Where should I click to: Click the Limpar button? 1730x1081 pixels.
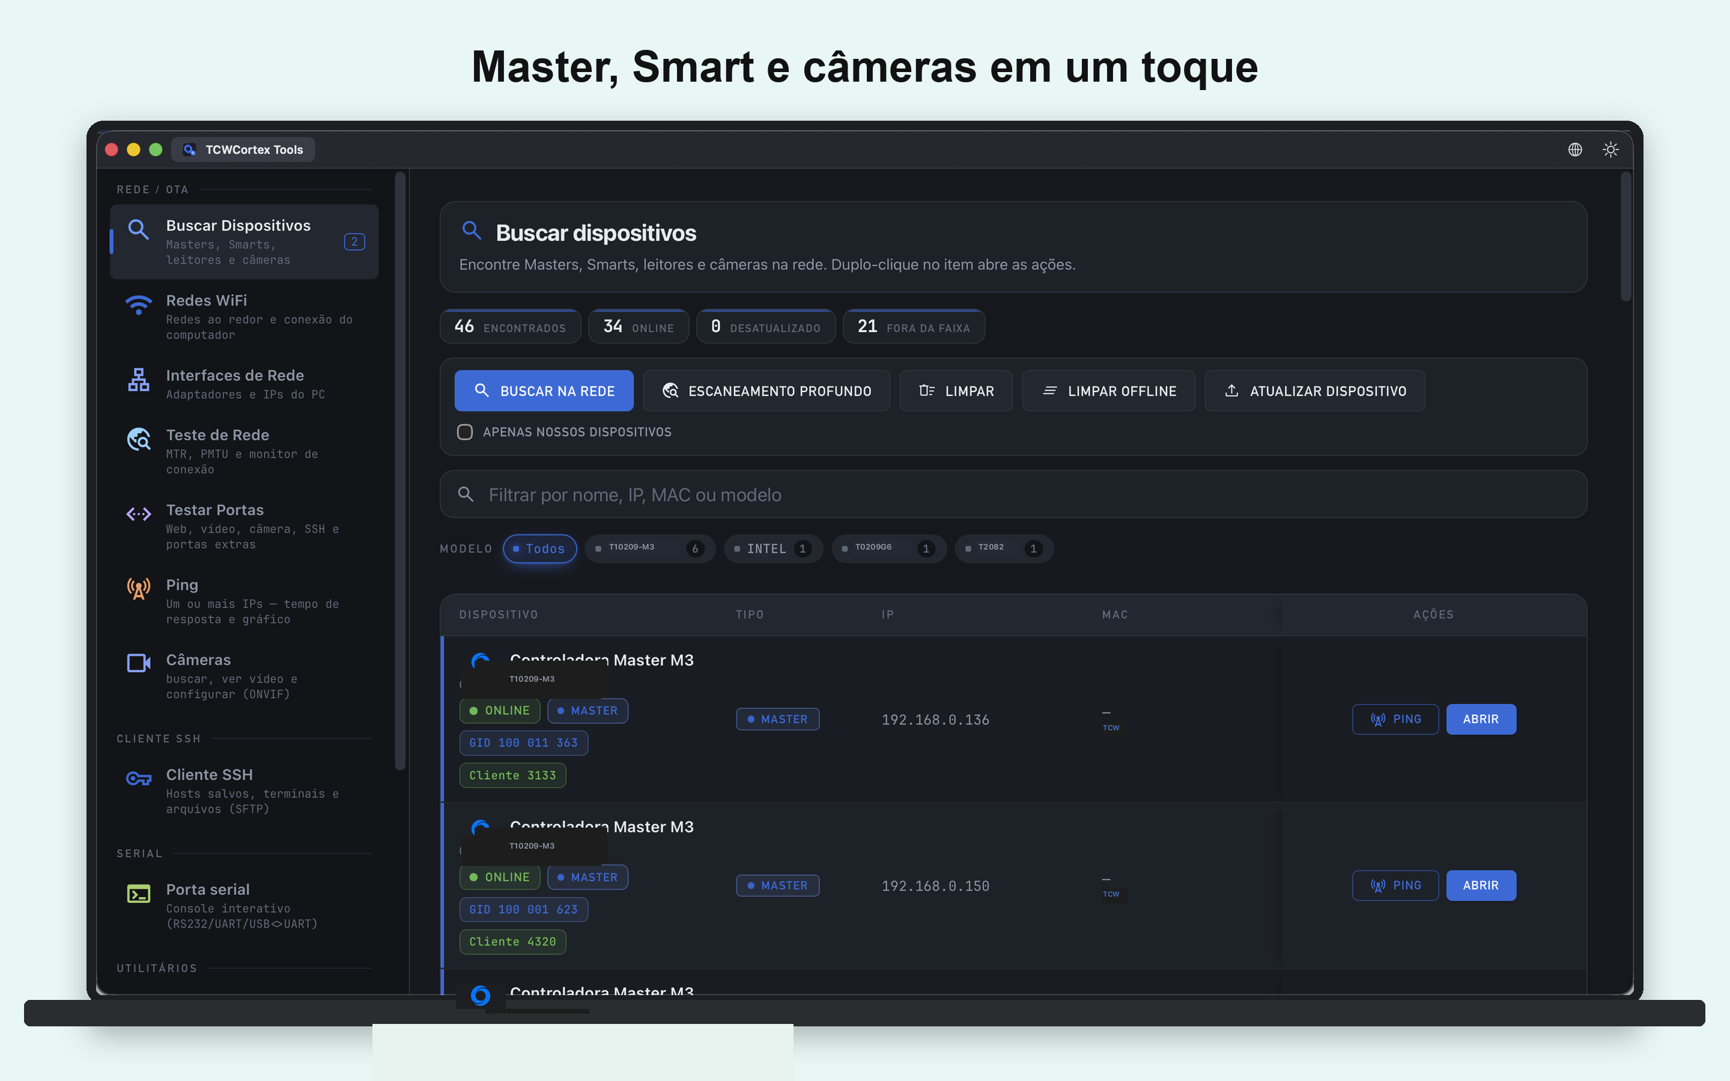pyautogui.click(x=956, y=390)
